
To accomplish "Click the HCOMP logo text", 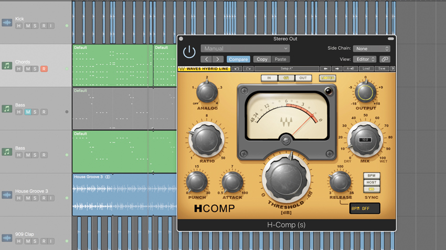I will point(215,209).
